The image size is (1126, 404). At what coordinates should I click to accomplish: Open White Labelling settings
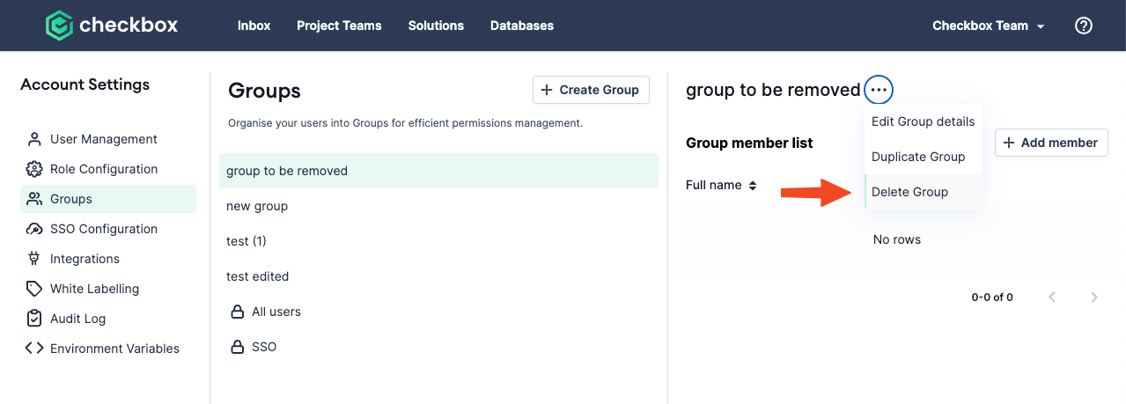pyautogui.click(x=108, y=289)
